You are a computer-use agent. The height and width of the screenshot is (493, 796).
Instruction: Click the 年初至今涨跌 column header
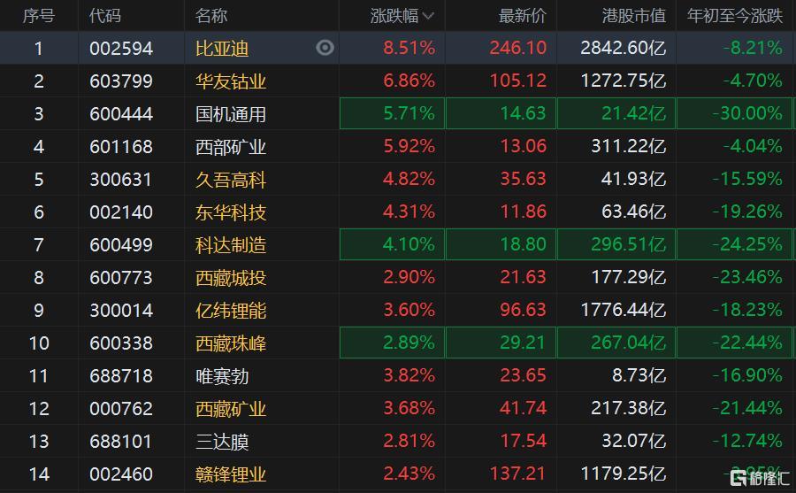click(x=735, y=16)
